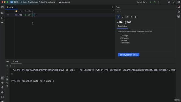This screenshot has height=102, width=181.
Task: Open the Structure tool window
Action: [2, 13]
